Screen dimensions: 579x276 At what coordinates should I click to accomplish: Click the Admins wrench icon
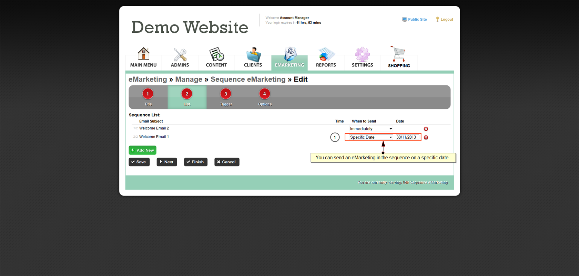(180, 55)
